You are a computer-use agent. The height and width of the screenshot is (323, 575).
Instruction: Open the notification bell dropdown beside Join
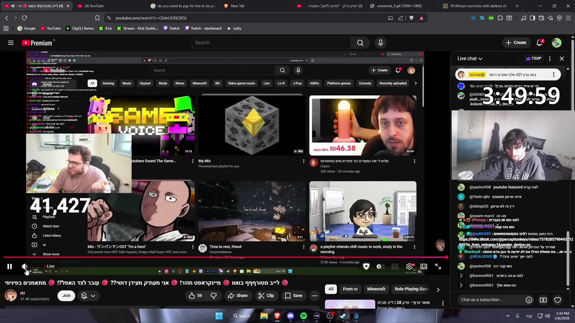click(88, 296)
